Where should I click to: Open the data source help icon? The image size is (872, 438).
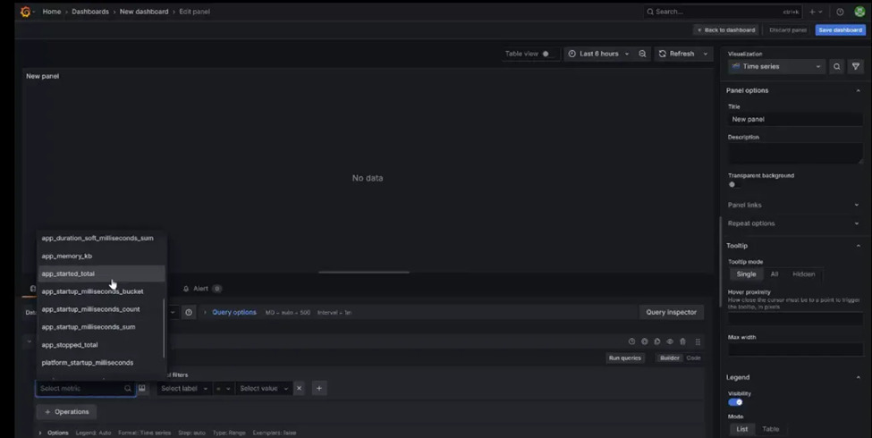pos(189,312)
